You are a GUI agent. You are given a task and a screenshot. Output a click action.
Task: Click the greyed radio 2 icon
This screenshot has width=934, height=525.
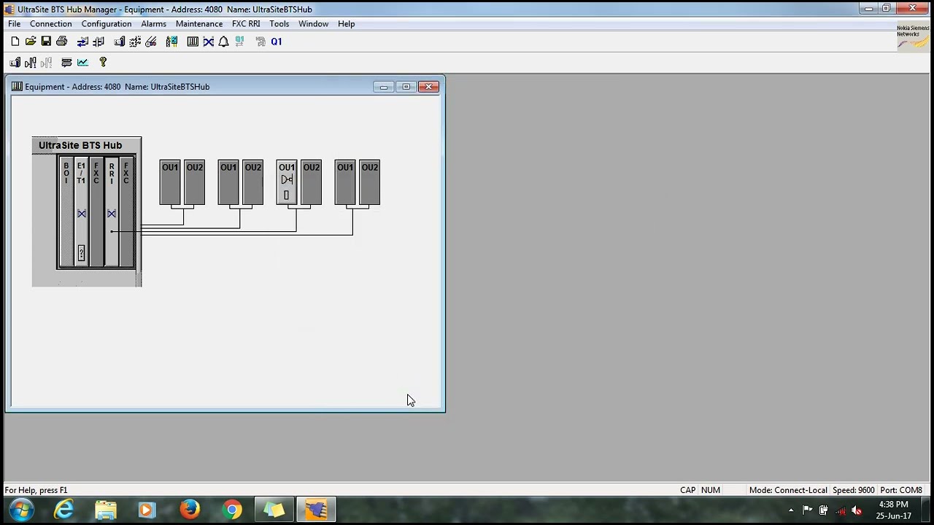pyautogui.click(x=46, y=63)
